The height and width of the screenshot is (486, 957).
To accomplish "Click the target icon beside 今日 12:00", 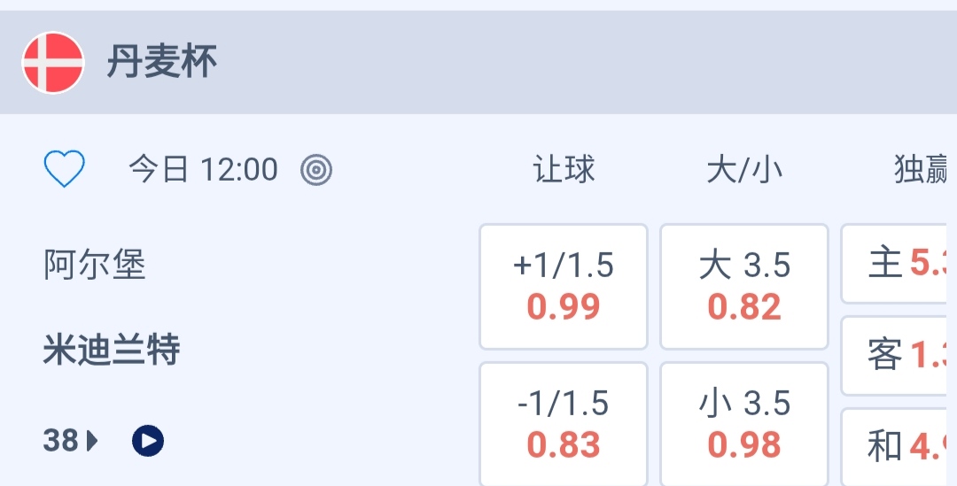I will pos(316,169).
